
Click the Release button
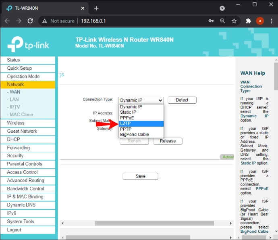(168, 141)
